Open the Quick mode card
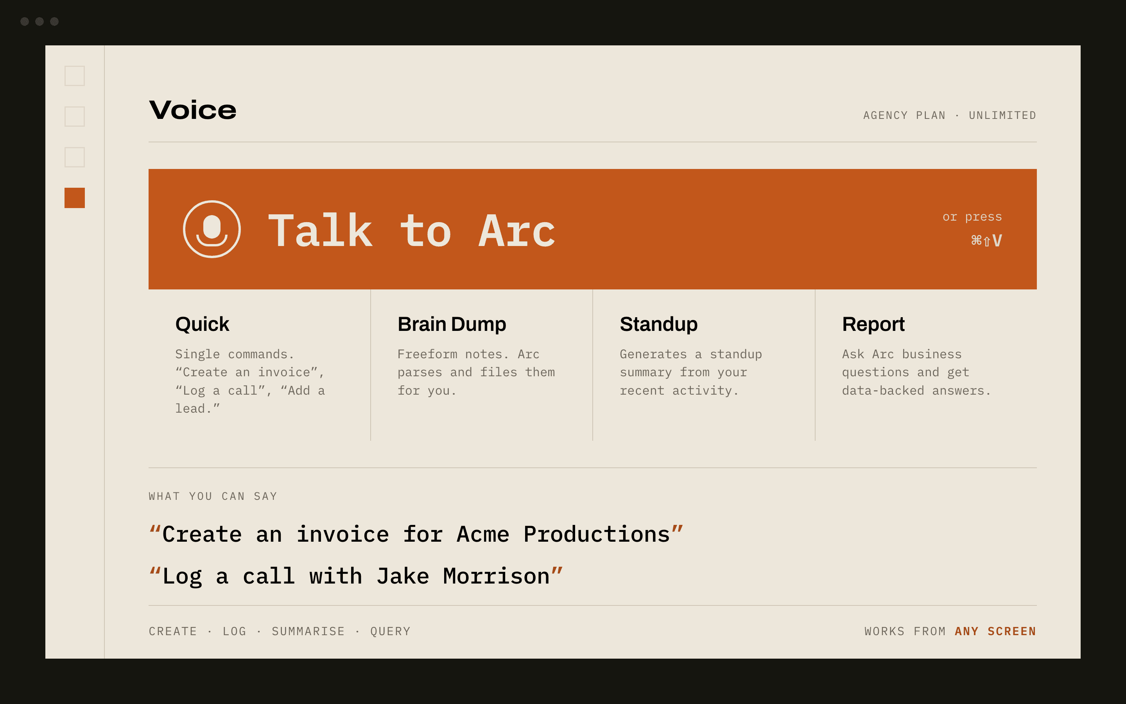Screen dimensions: 1126x704 [x=260, y=365]
